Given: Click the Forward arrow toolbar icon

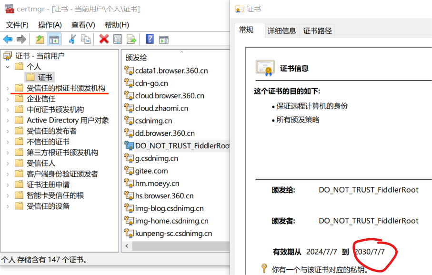Looking at the screenshot, I should (x=21, y=39).
